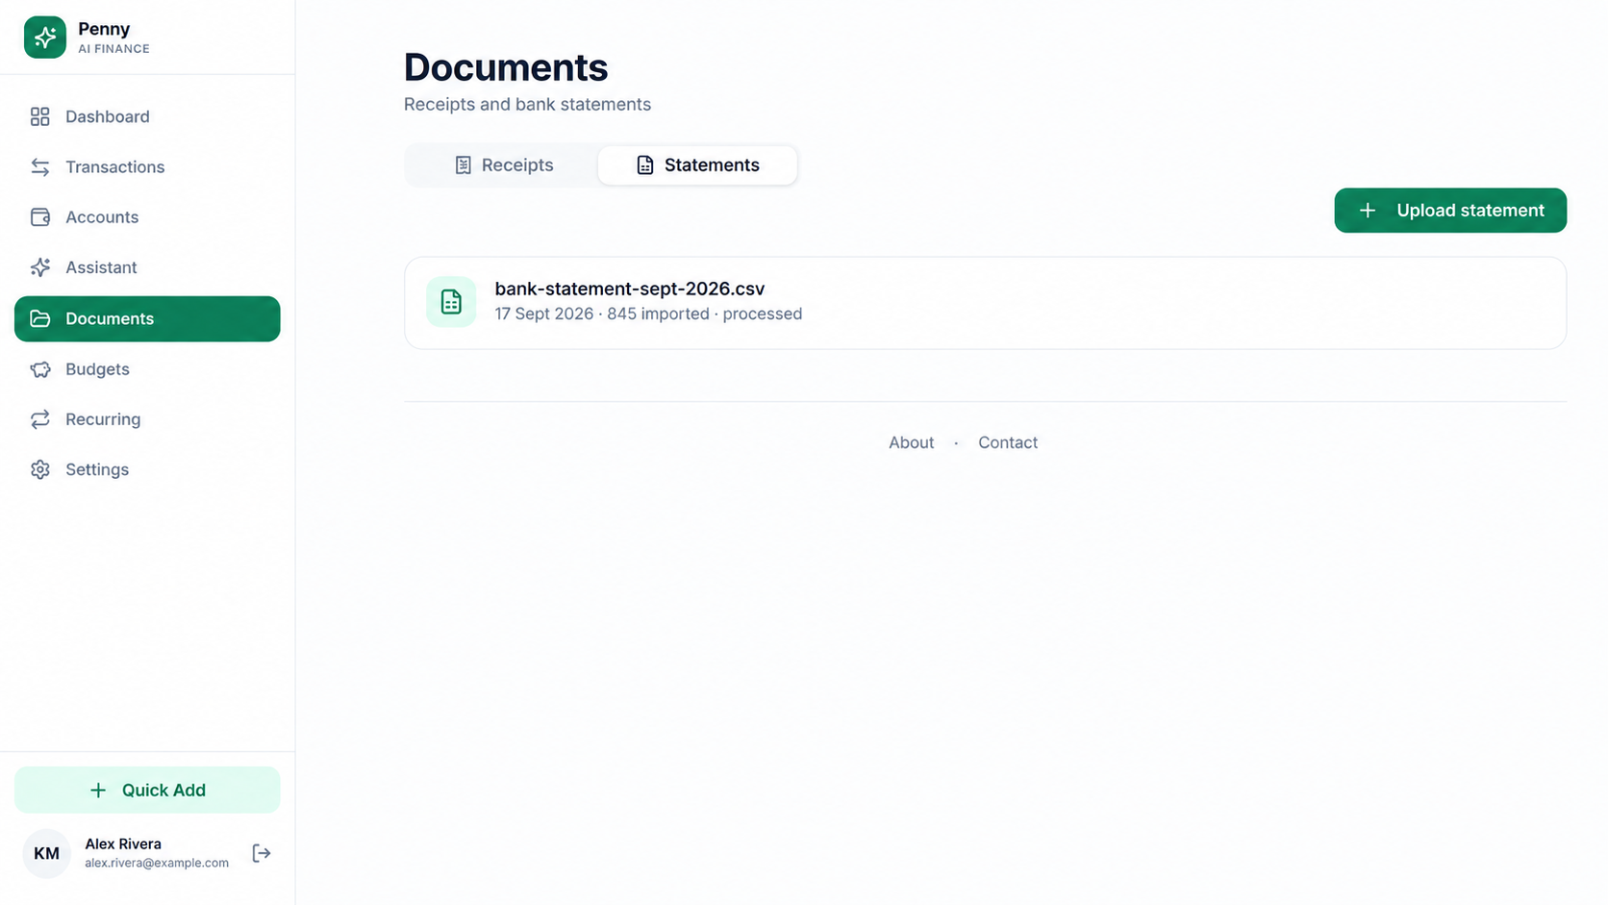Screen dimensions: 1608x905
Task: Click the Quick Add button label
Action: (x=163, y=791)
